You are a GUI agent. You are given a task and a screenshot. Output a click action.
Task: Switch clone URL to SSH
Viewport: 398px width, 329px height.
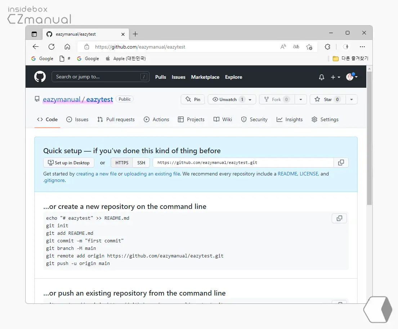tap(141, 163)
